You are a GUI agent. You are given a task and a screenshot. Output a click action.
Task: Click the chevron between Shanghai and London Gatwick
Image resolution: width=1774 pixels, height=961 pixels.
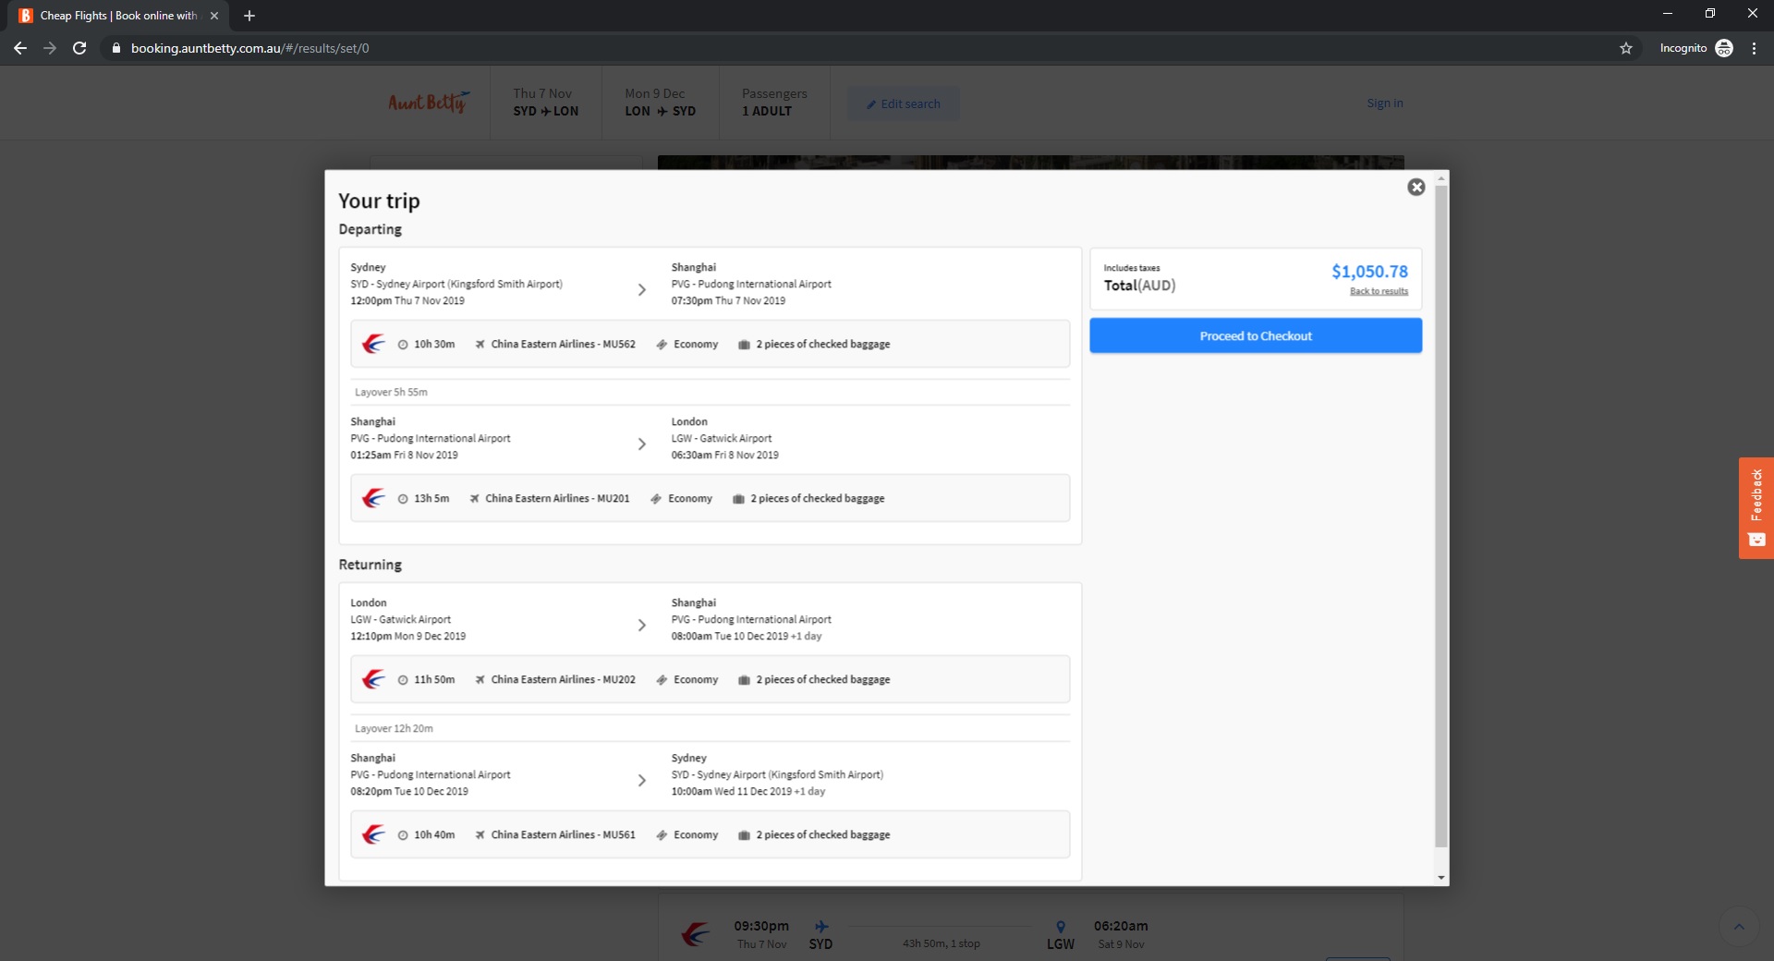[642, 444]
